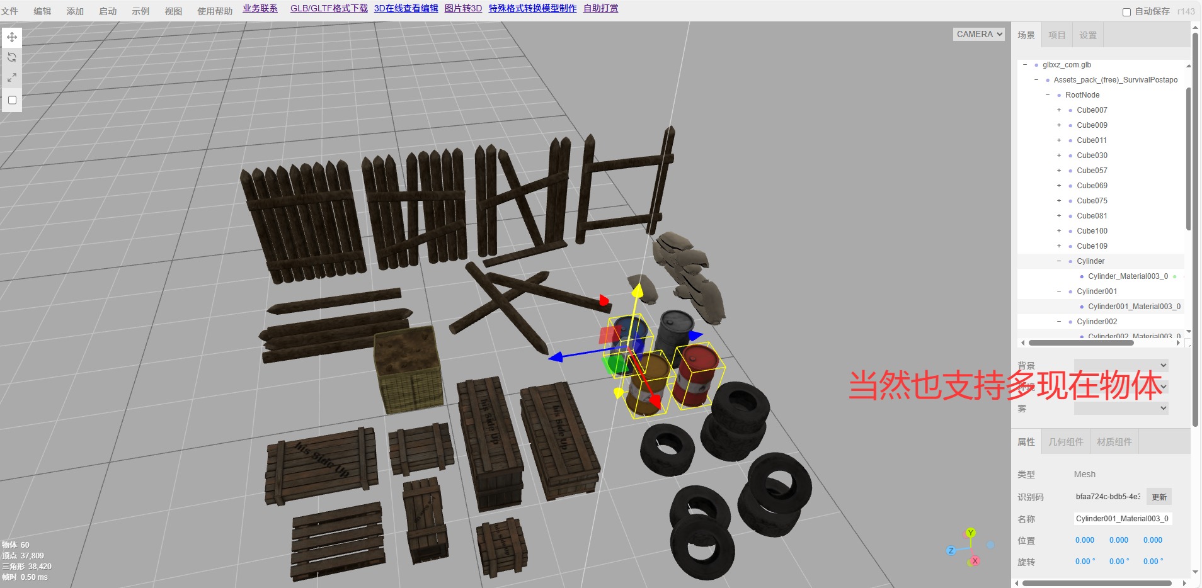Click the Y axis of the view gizmo
The image size is (1202, 588).
coord(971,533)
